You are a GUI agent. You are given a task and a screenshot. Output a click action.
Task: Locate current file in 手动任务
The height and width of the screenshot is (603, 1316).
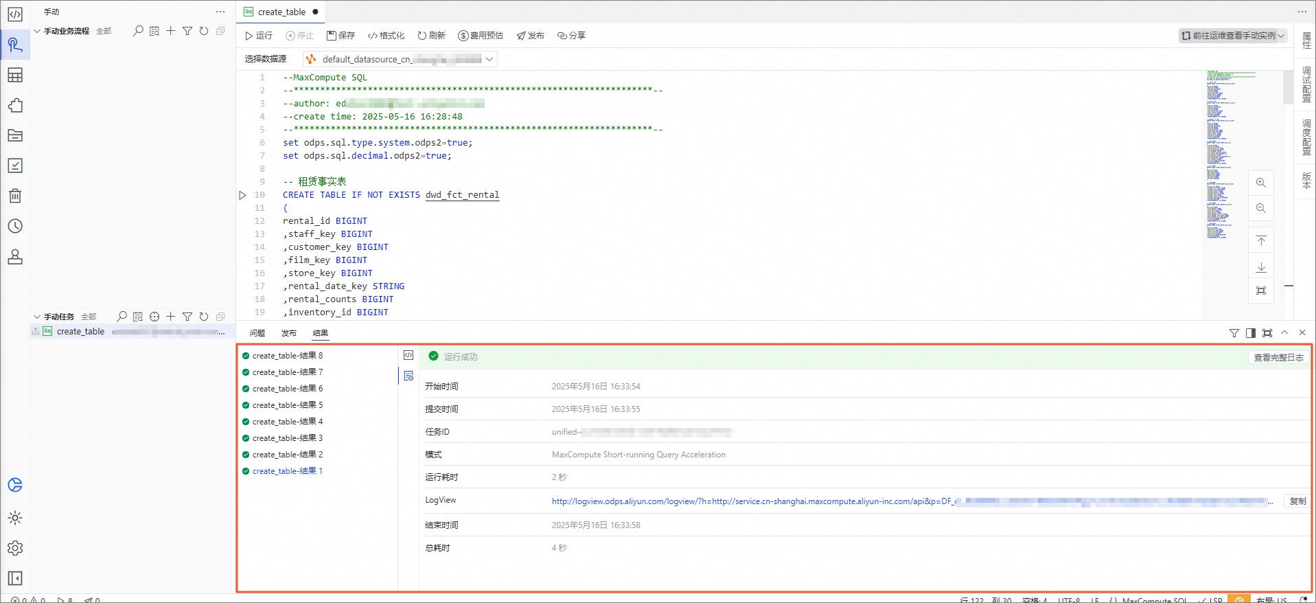[154, 317]
